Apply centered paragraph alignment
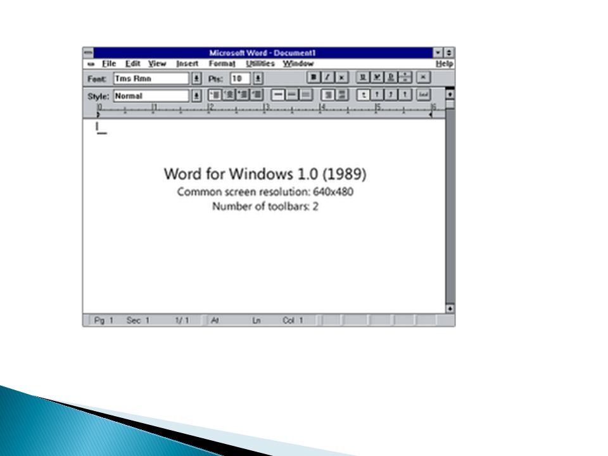This screenshot has width=608, height=456. pos(229,94)
